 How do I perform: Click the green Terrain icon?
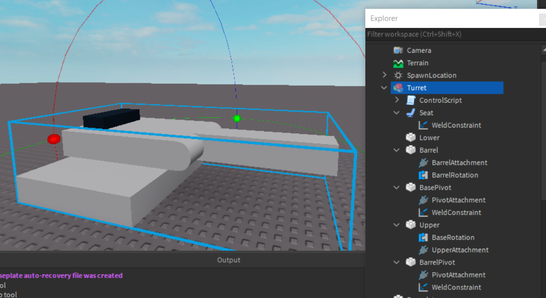pyautogui.click(x=398, y=62)
